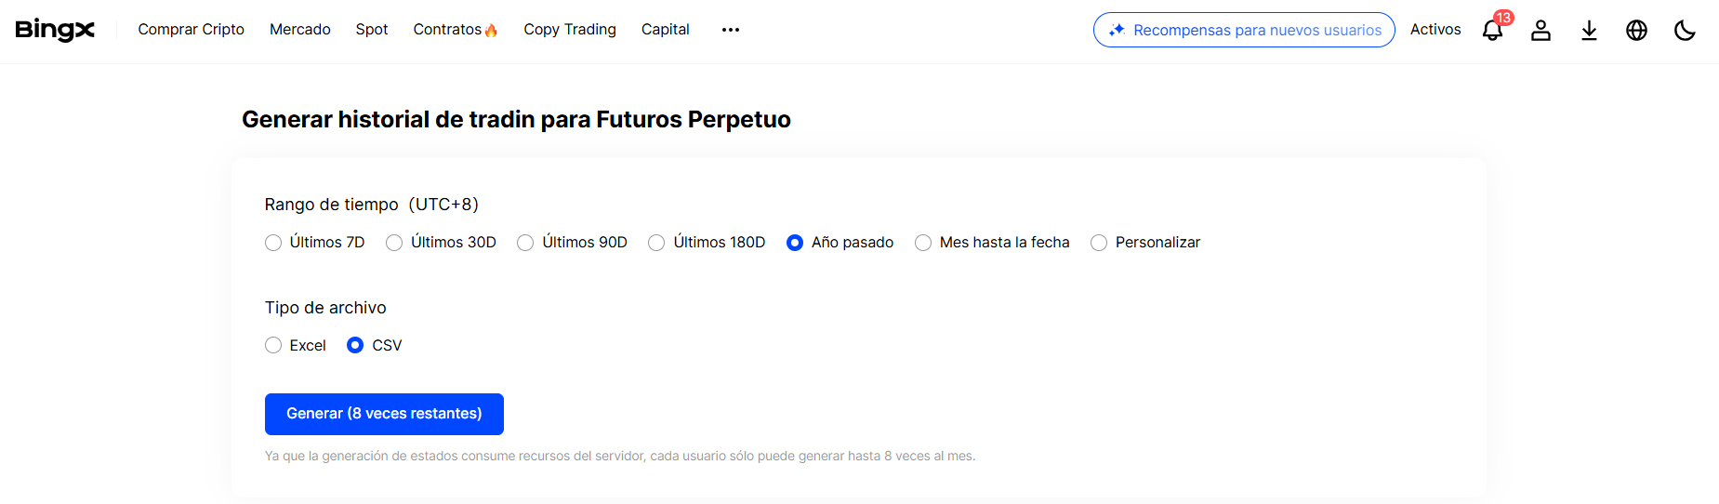Viewport: 1719px width, 504px height.
Task: Click the fire icon beside Contratos
Action: click(491, 31)
